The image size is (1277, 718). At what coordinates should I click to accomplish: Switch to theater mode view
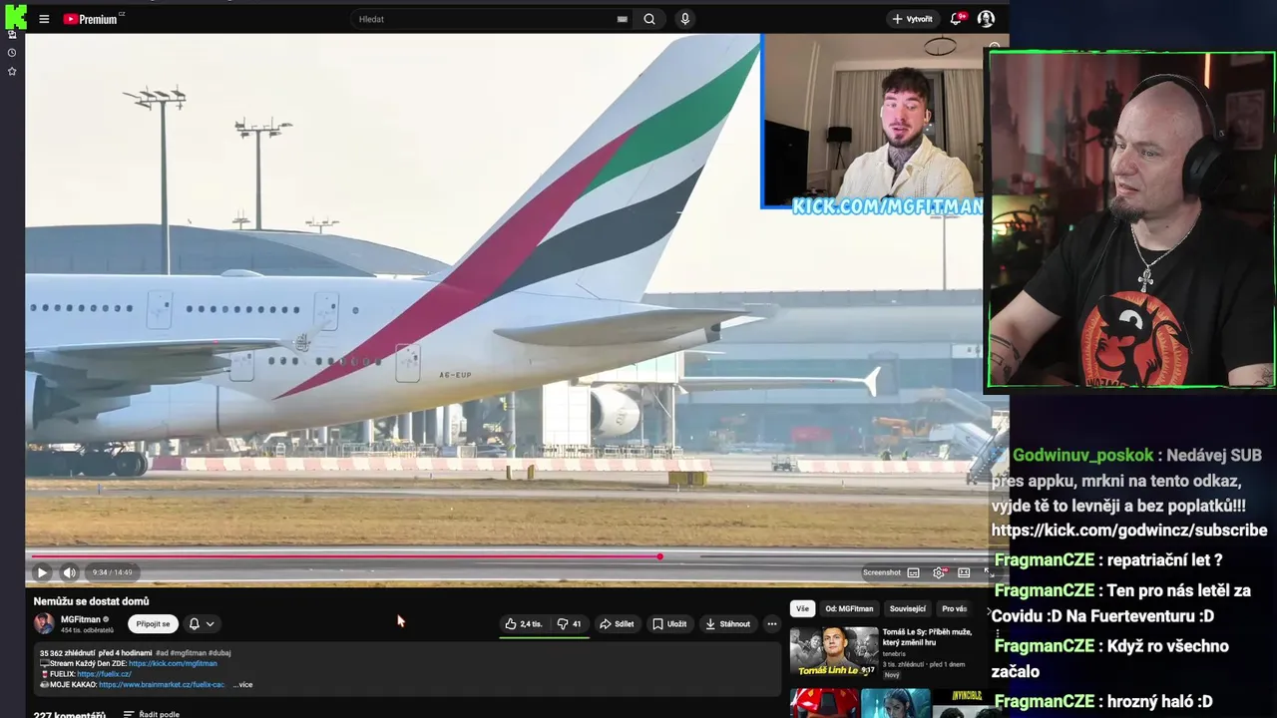click(x=964, y=572)
